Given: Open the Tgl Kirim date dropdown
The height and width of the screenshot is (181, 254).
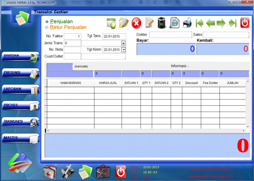Looking at the screenshot, I should pos(123,50).
